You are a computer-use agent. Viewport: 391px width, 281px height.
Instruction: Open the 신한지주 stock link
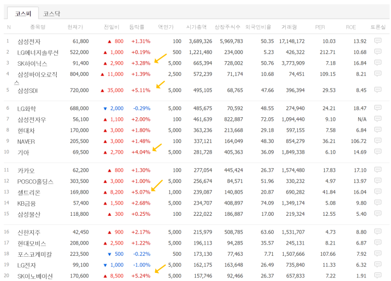[x=29, y=232]
